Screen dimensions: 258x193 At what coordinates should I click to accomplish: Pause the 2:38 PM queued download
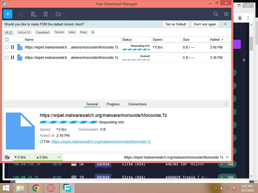point(13,58)
